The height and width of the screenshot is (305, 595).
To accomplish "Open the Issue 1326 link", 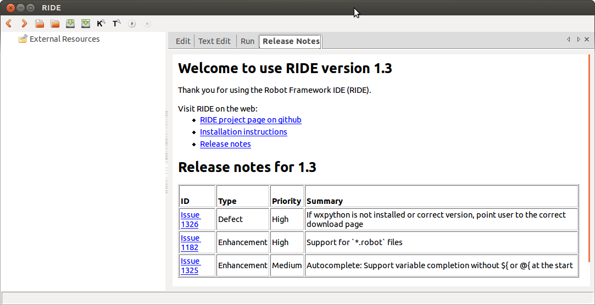I will tap(191, 219).
